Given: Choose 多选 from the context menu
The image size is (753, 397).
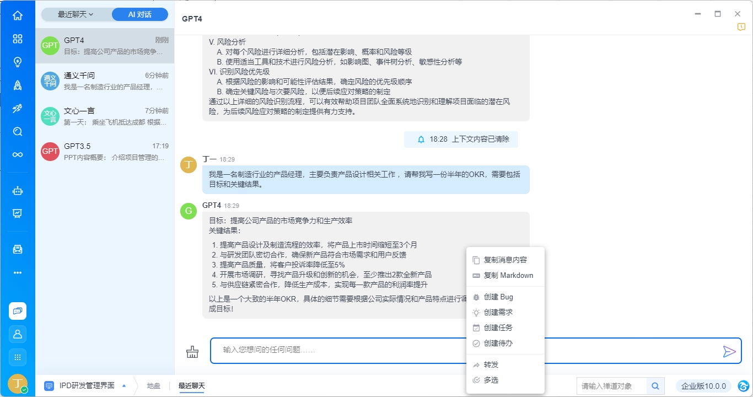Looking at the screenshot, I should pos(505,380).
